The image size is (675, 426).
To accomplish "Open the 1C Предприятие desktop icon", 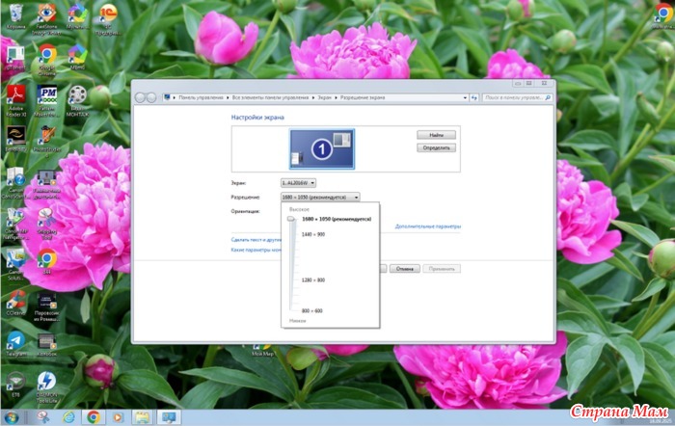I will 108,15.
